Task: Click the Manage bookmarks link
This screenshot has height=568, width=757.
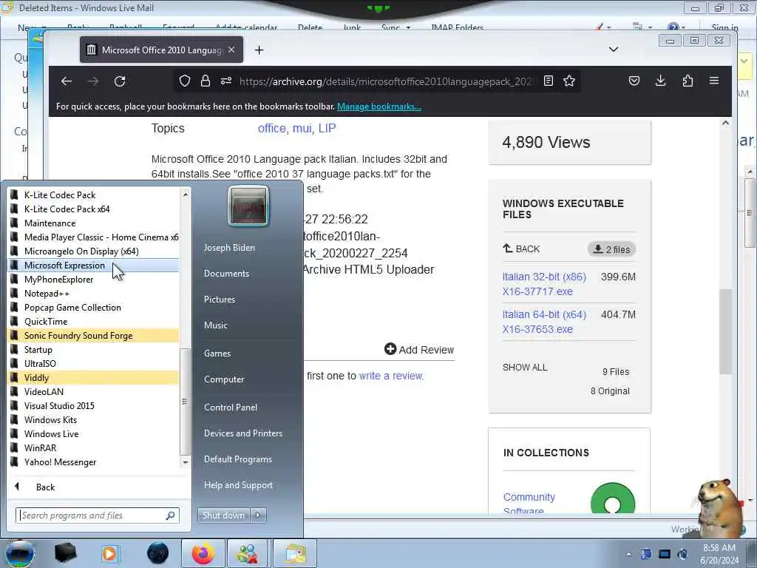Action: [x=379, y=106]
